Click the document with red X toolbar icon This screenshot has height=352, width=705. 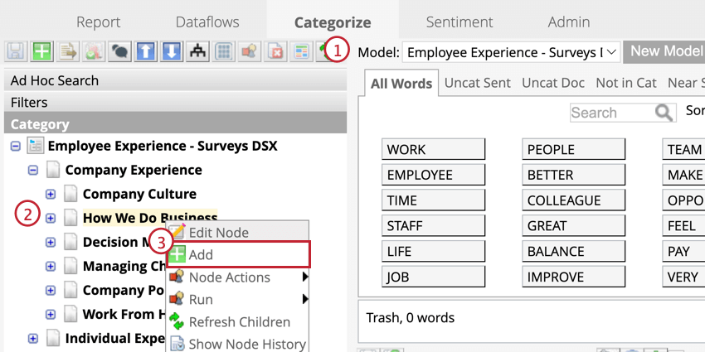tap(275, 51)
